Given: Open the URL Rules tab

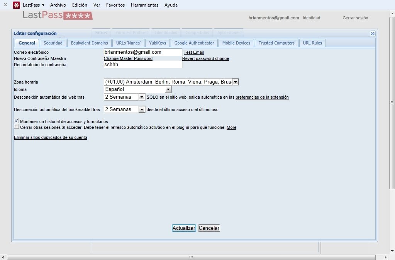Looking at the screenshot, I should (x=312, y=43).
